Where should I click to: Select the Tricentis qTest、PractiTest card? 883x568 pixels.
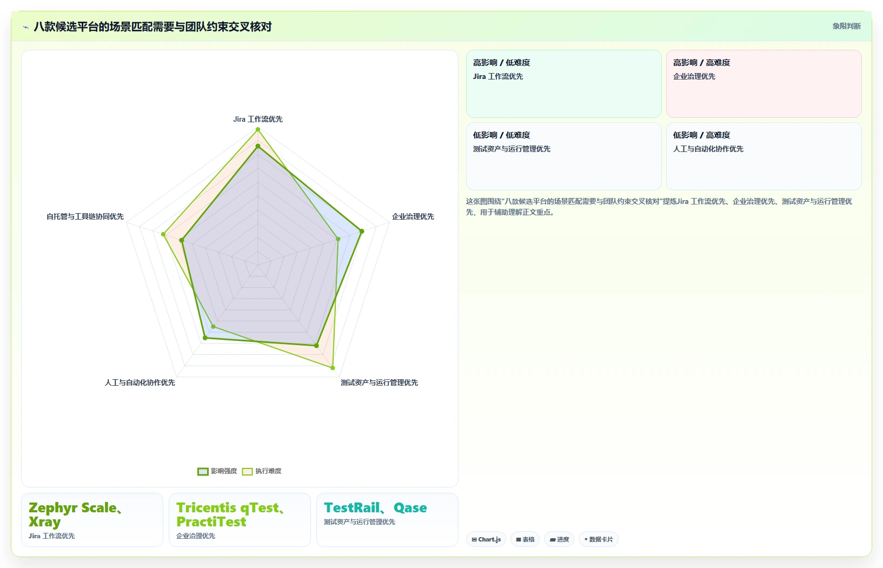coord(240,520)
